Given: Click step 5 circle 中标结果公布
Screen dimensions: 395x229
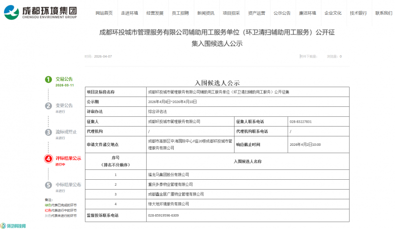Looking at the screenshot, I should [x=48, y=185].
